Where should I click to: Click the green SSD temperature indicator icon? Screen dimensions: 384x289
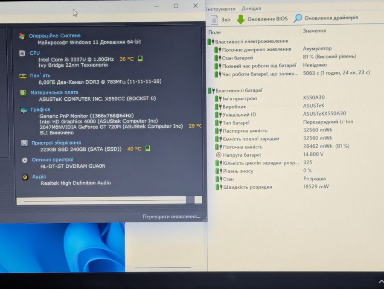148,148
